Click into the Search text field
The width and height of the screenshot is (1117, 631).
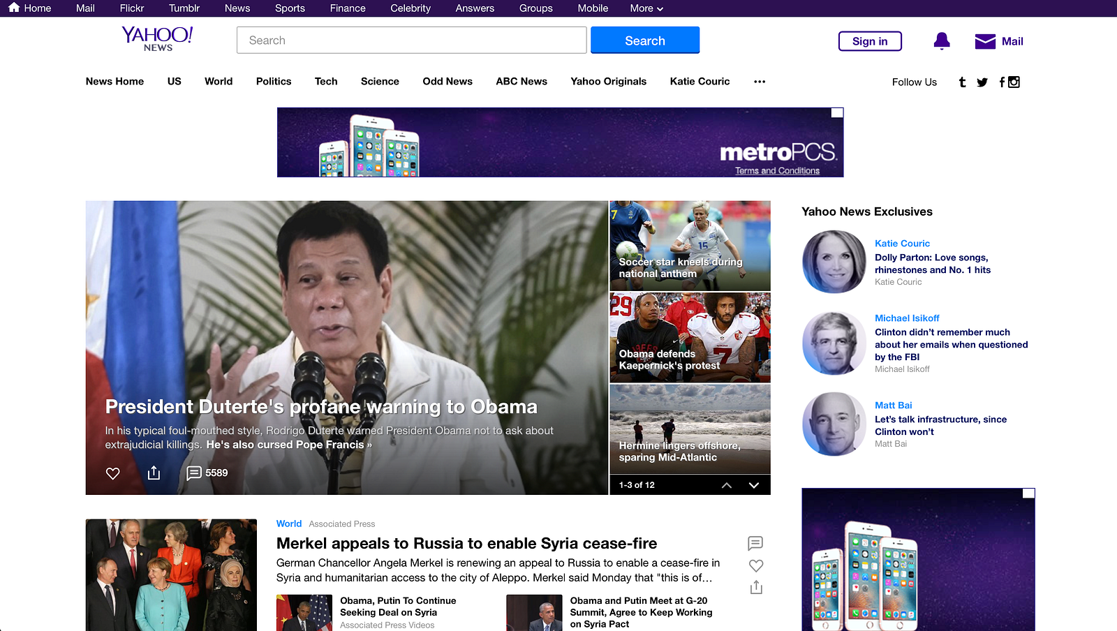pos(411,40)
